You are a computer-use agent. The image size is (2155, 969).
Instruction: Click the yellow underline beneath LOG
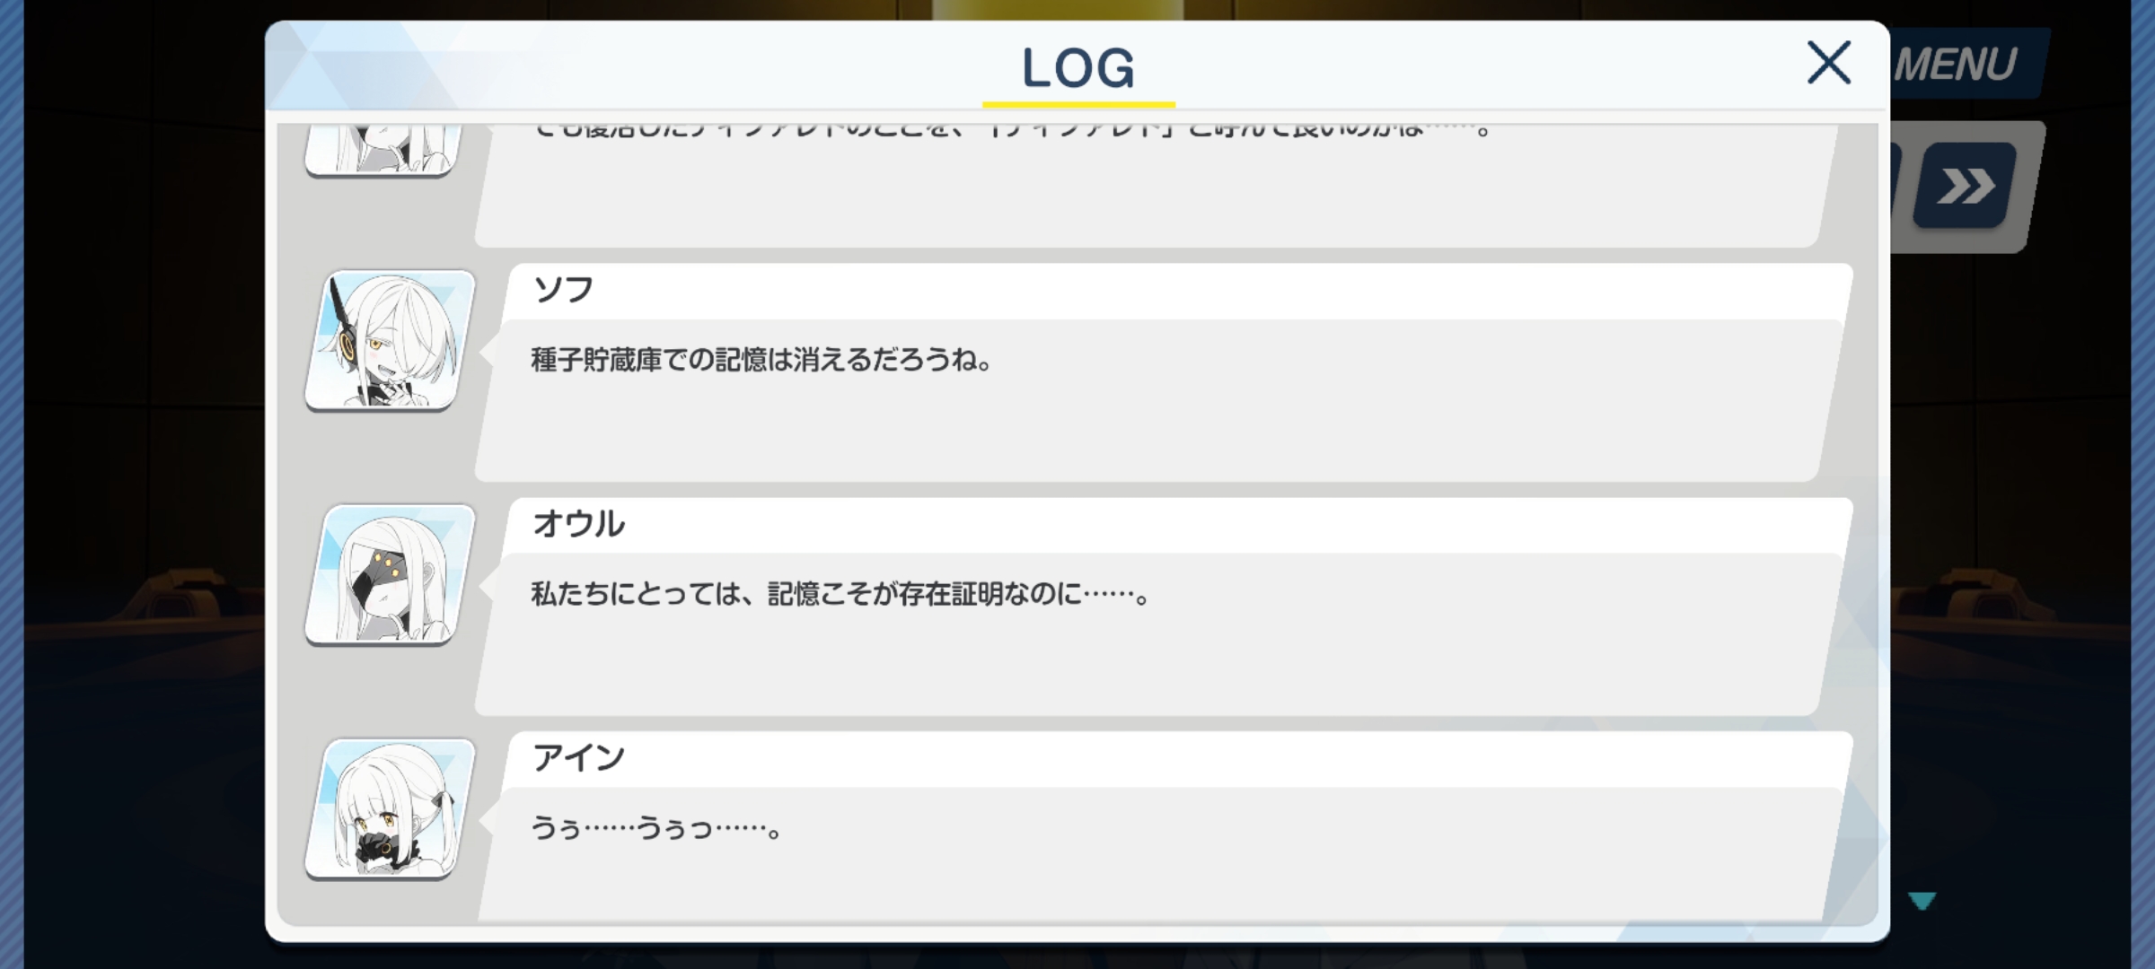click(1078, 105)
